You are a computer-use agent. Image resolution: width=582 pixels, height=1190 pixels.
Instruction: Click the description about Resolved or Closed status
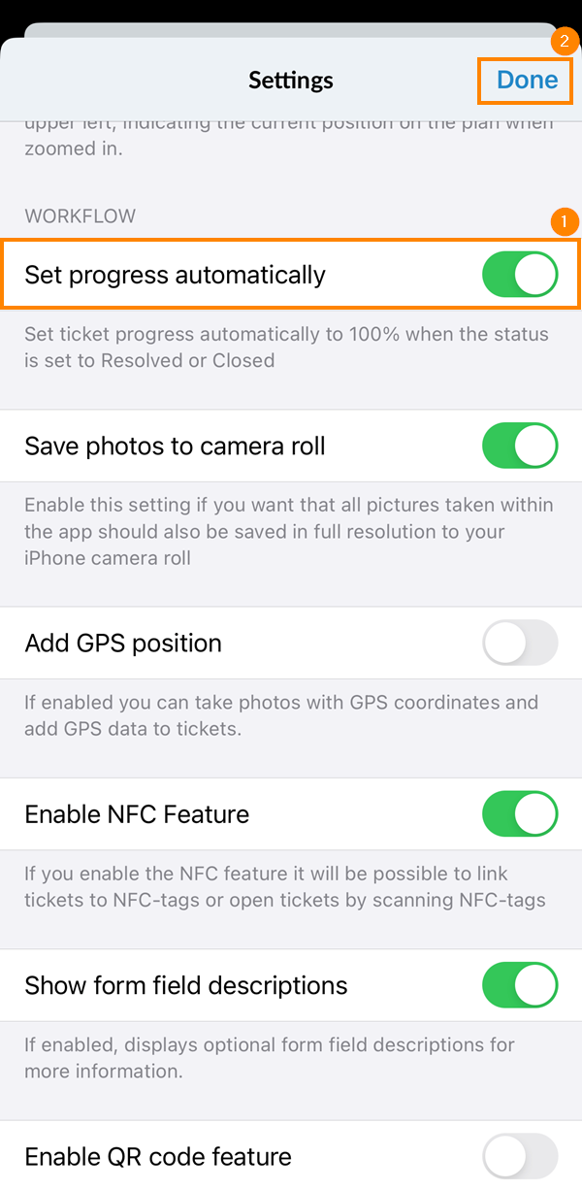tap(286, 347)
